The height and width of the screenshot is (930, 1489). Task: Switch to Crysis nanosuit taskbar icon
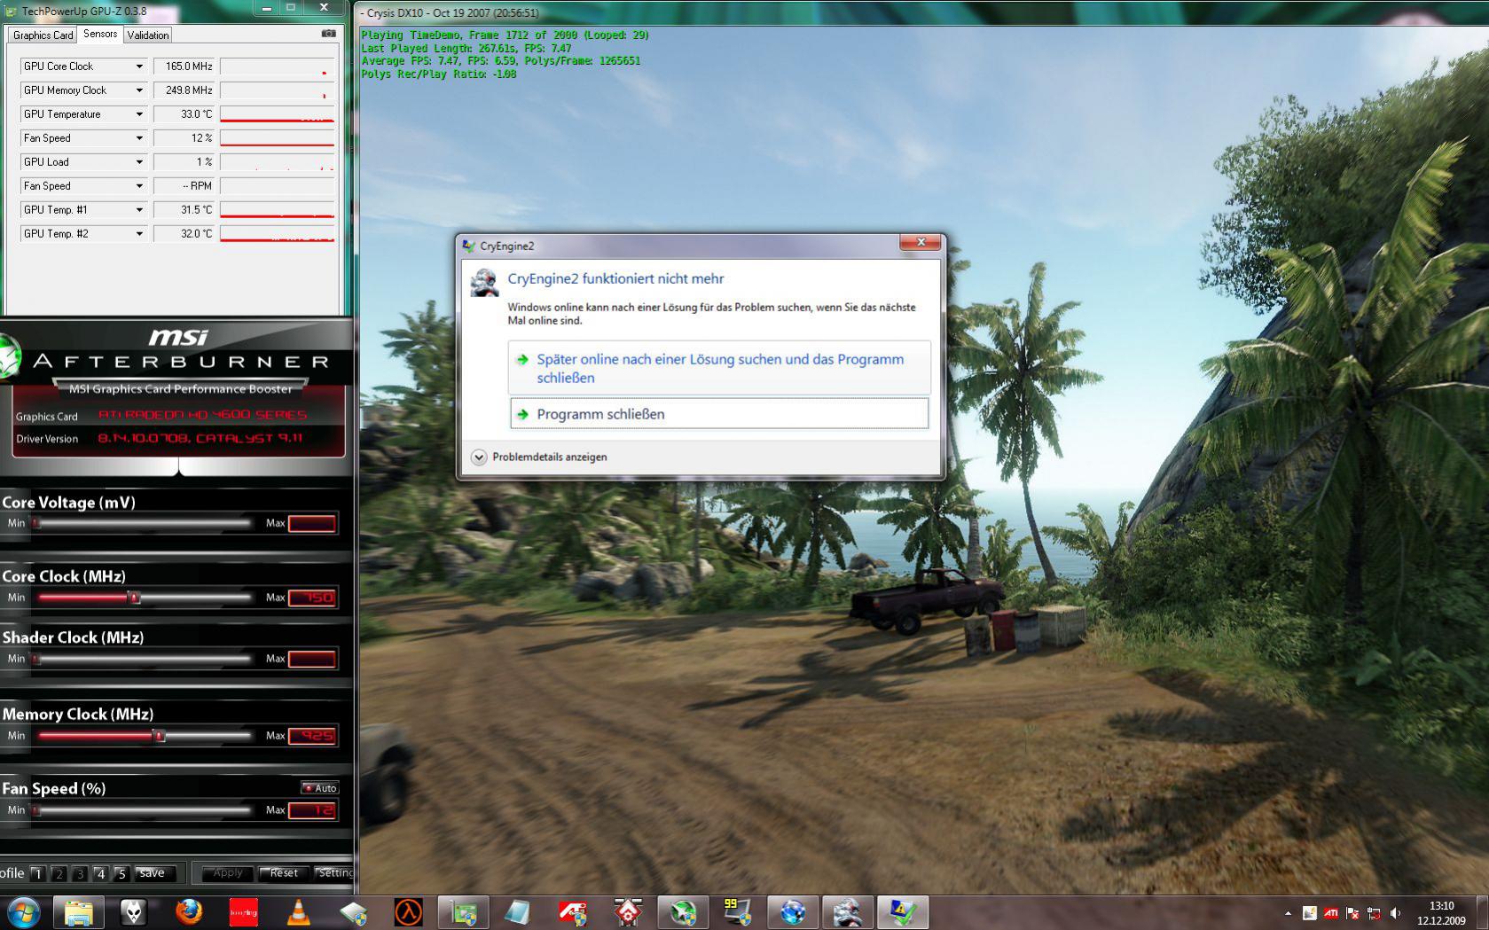click(x=848, y=911)
